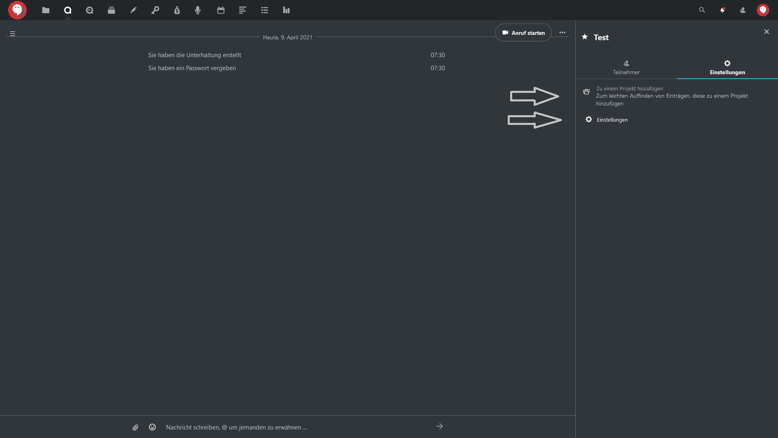778x438 pixels.
Task: Click Zu einem Projekt hinzufügen
Action: (629, 88)
